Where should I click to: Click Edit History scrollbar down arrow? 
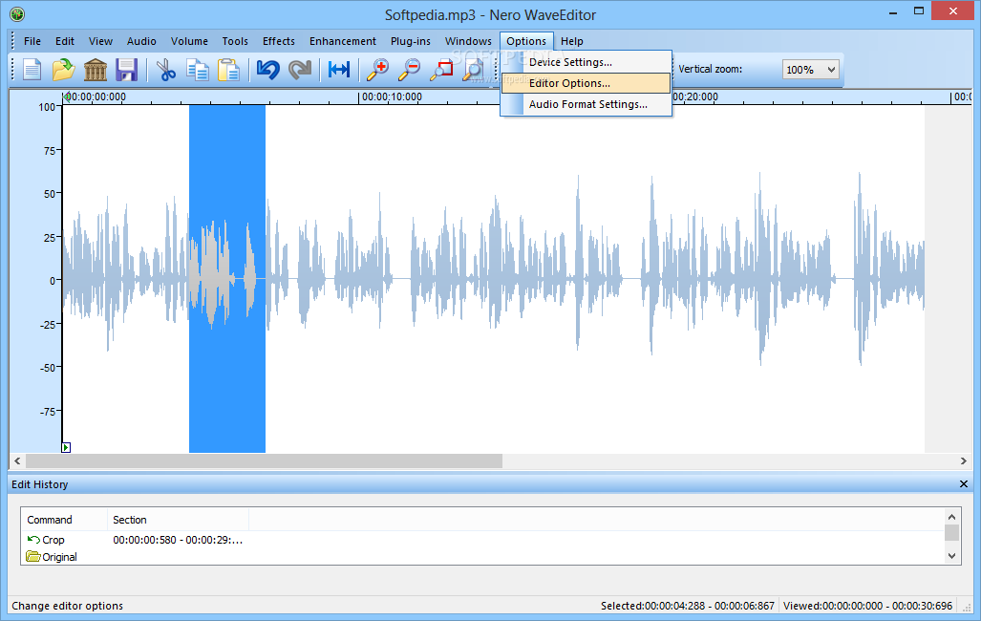click(x=951, y=555)
